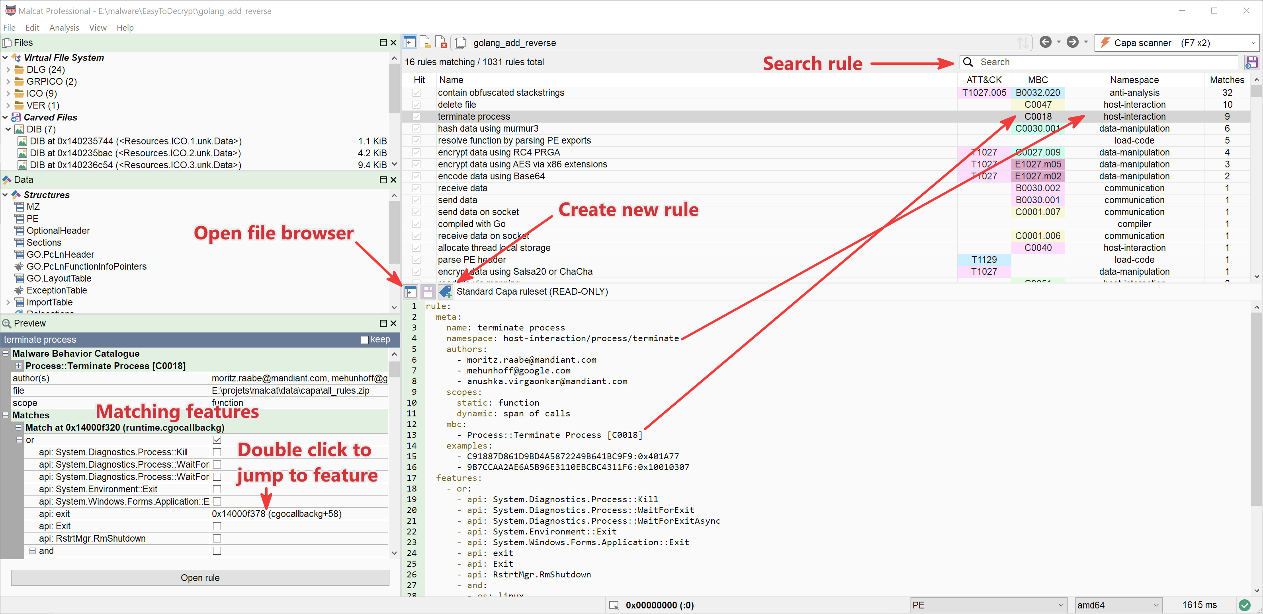Click the up-down swap arrows in path bar
Screen dimensions: 1263x614
click(x=1022, y=43)
